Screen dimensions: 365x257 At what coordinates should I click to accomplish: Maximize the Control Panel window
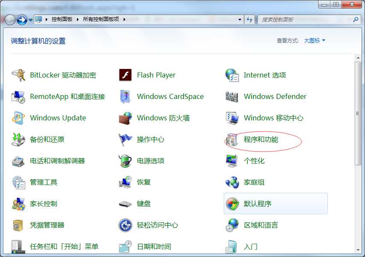[x=336, y=4]
